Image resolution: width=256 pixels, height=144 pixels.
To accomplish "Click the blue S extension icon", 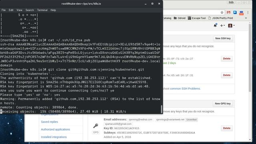I will click(235, 12).
